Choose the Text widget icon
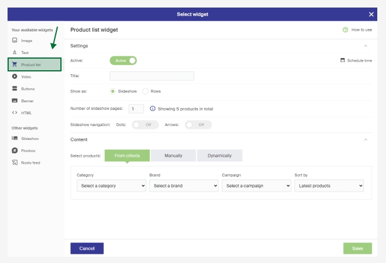 click(15, 52)
